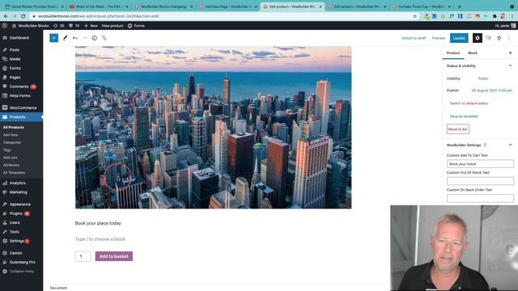Collapse the Status & visibility panel

pos(510,66)
